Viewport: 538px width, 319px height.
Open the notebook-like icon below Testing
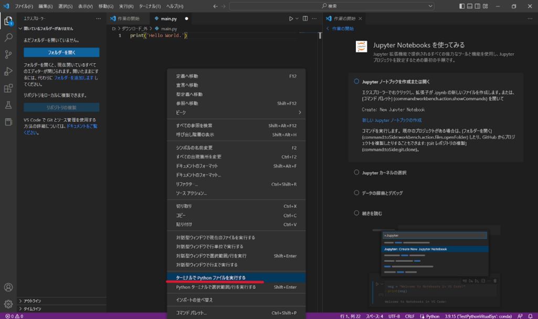pyautogui.click(x=8, y=122)
